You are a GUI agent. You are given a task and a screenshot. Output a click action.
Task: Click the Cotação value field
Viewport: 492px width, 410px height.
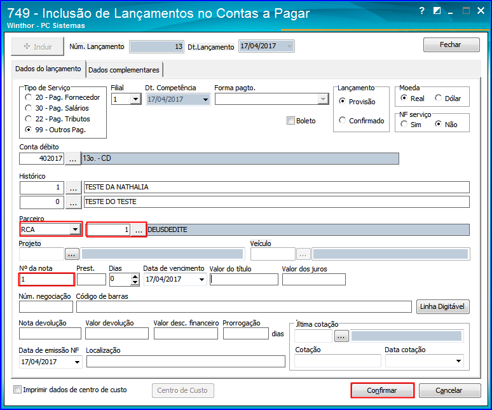[338, 361]
